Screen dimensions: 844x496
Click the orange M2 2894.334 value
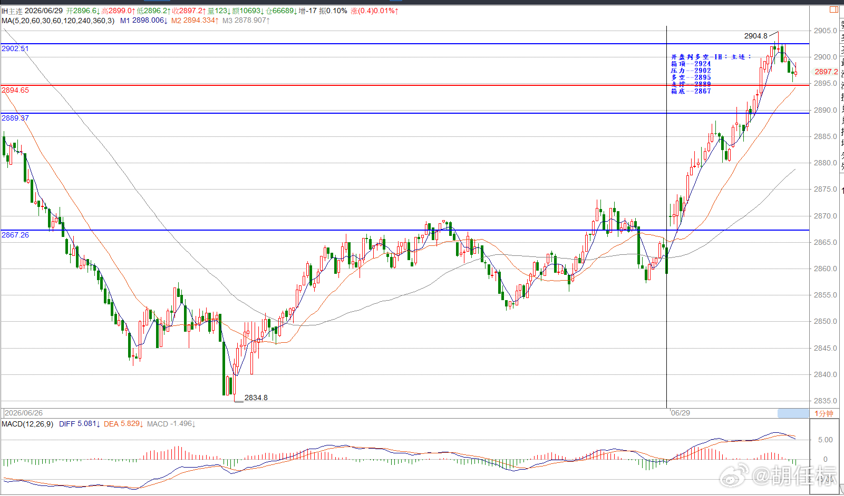tap(195, 21)
